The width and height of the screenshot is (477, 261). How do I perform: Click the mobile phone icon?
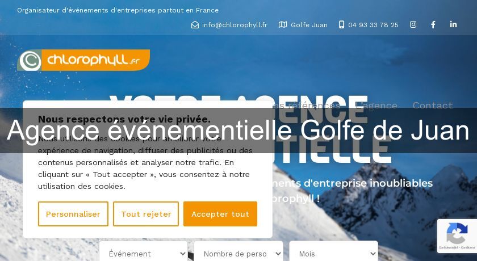pyautogui.click(x=342, y=24)
